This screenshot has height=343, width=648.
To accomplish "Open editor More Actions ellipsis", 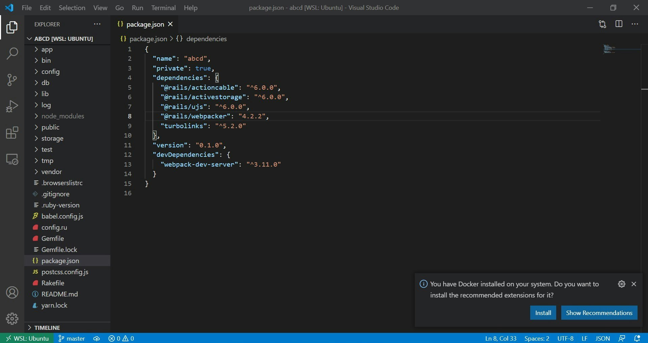I will click(x=635, y=24).
